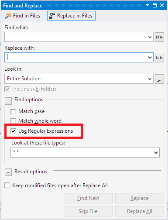168x220 pixels.
Task: Click the Replace in Files icon
Action: point(52,16)
